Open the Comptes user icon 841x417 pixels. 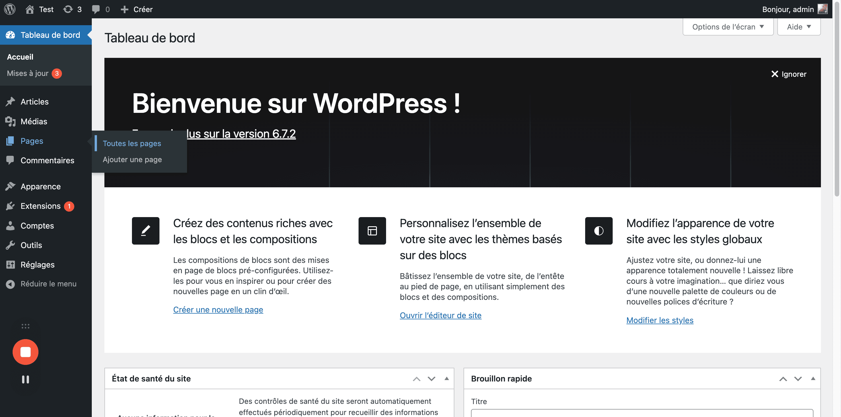point(10,225)
